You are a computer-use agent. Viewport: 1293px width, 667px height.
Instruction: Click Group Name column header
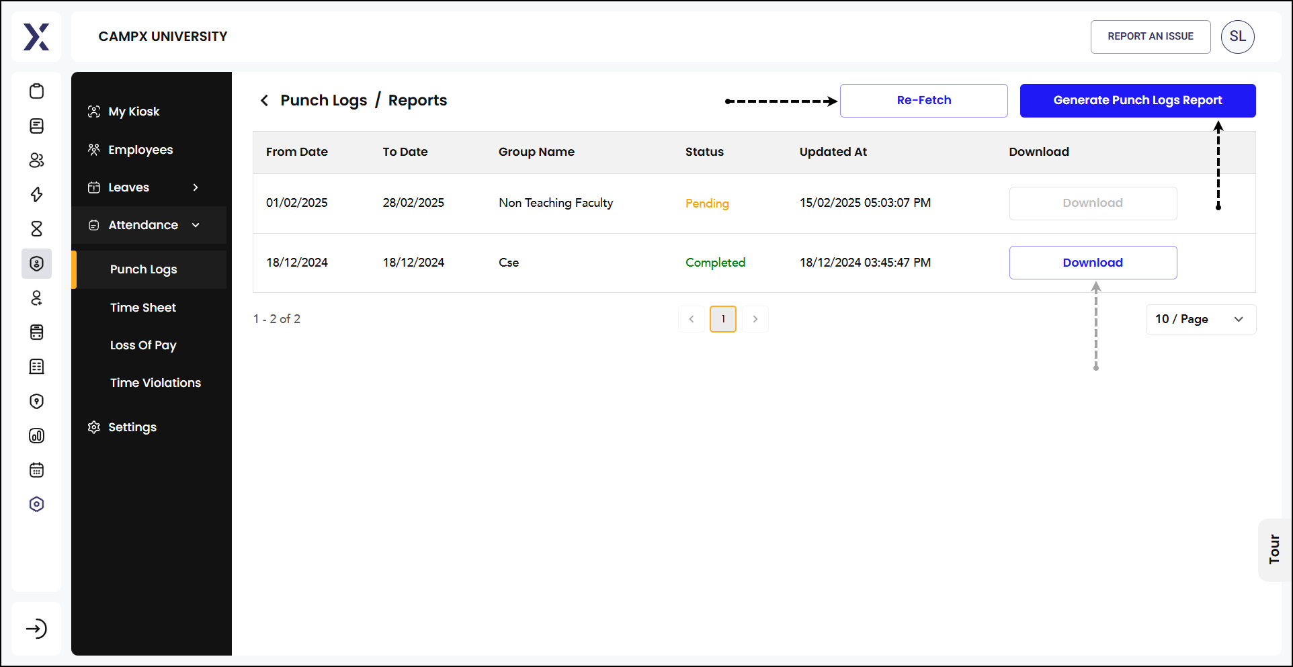[536, 152]
